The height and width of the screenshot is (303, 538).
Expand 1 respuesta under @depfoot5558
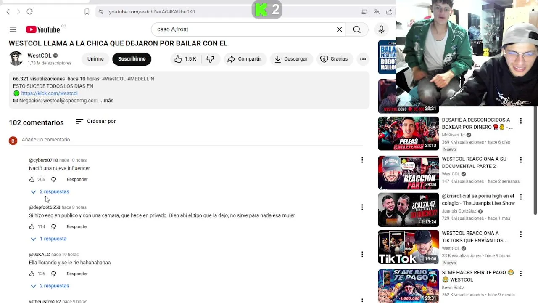[x=48, y=239]
